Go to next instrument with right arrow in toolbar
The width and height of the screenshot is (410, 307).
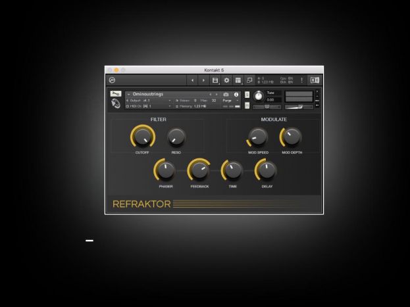coord(204,80)
